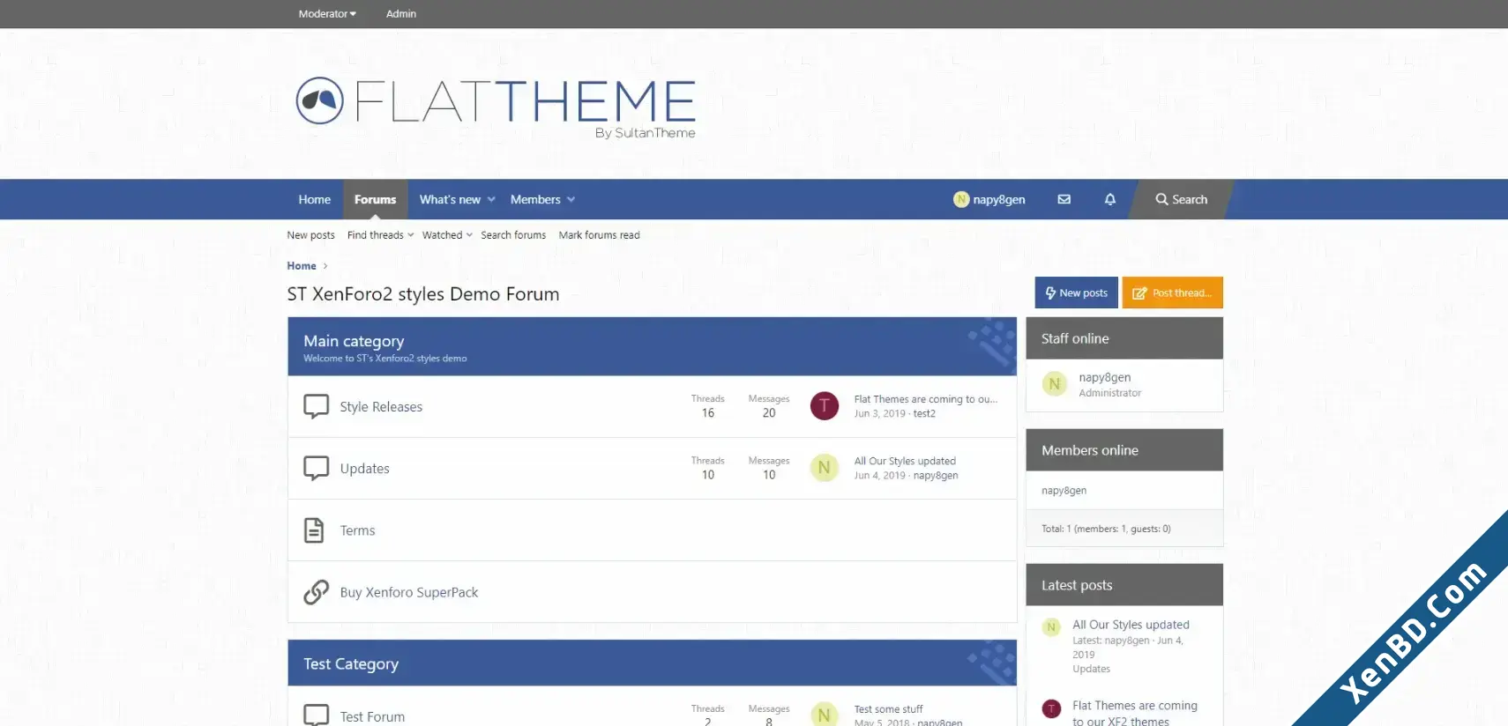This screenshot has height=726, width=1508.
Task: Click the Staff online heading
Action: pyautogui.click(x=1075, y=338)
